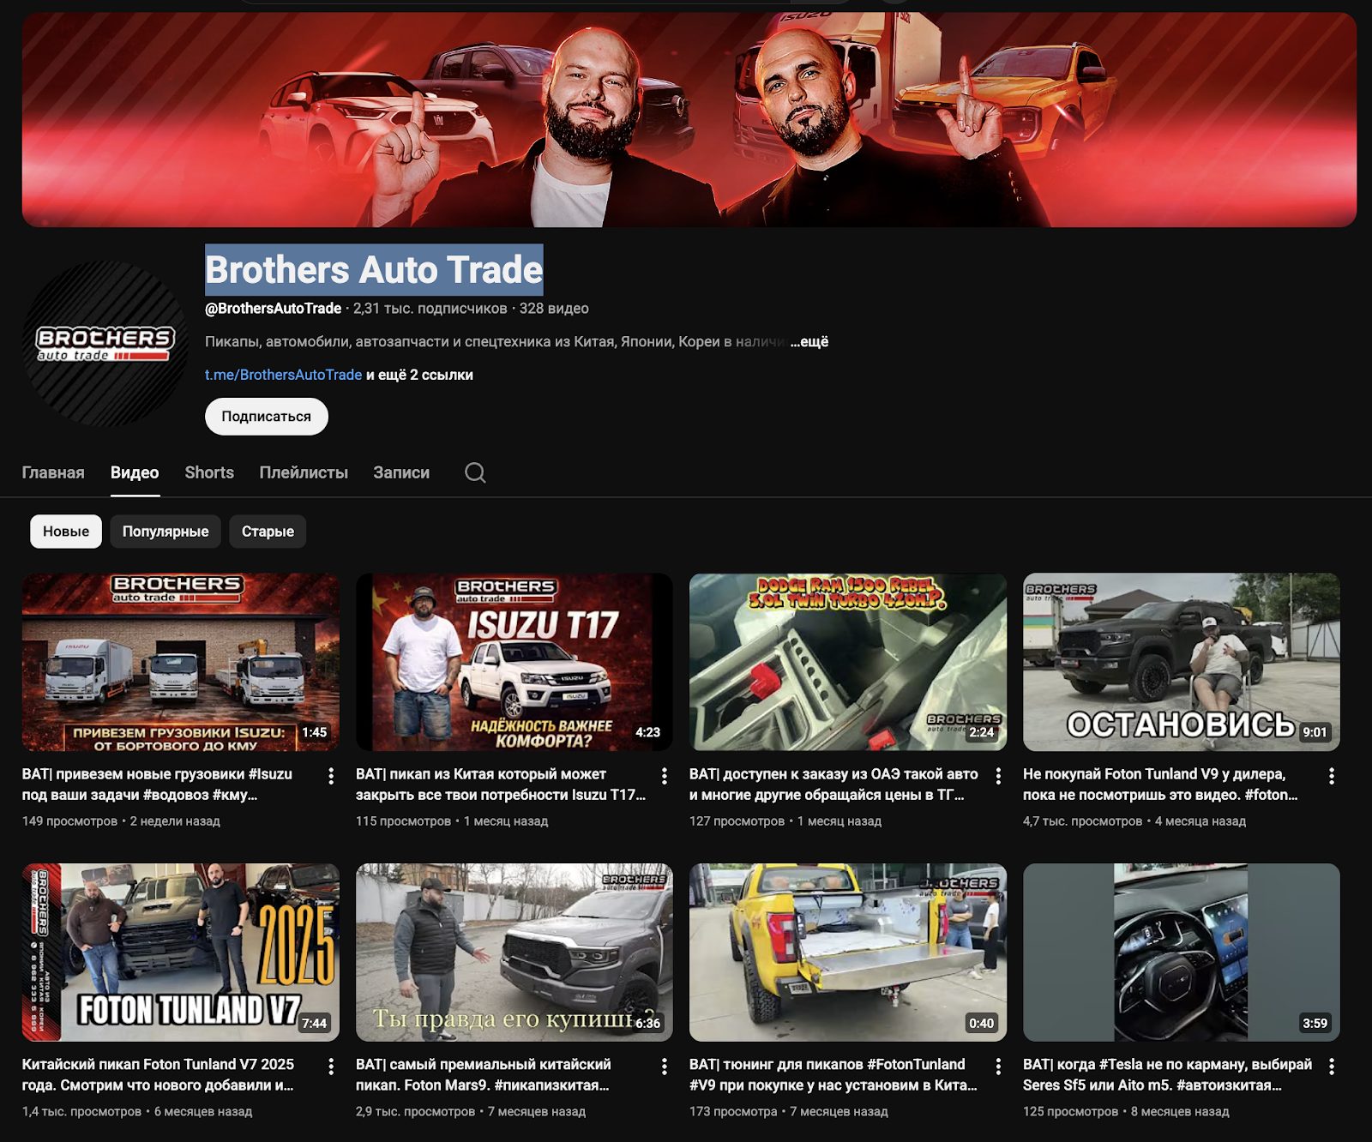
Task: Open title 'BAT| тюнинг для пикапов #FotonTunland'
Action: click(x=833, y=1075)
